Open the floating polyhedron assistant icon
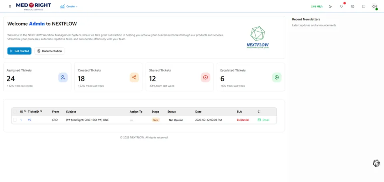This screenshot has height=182, width=384. click(376, 163)
